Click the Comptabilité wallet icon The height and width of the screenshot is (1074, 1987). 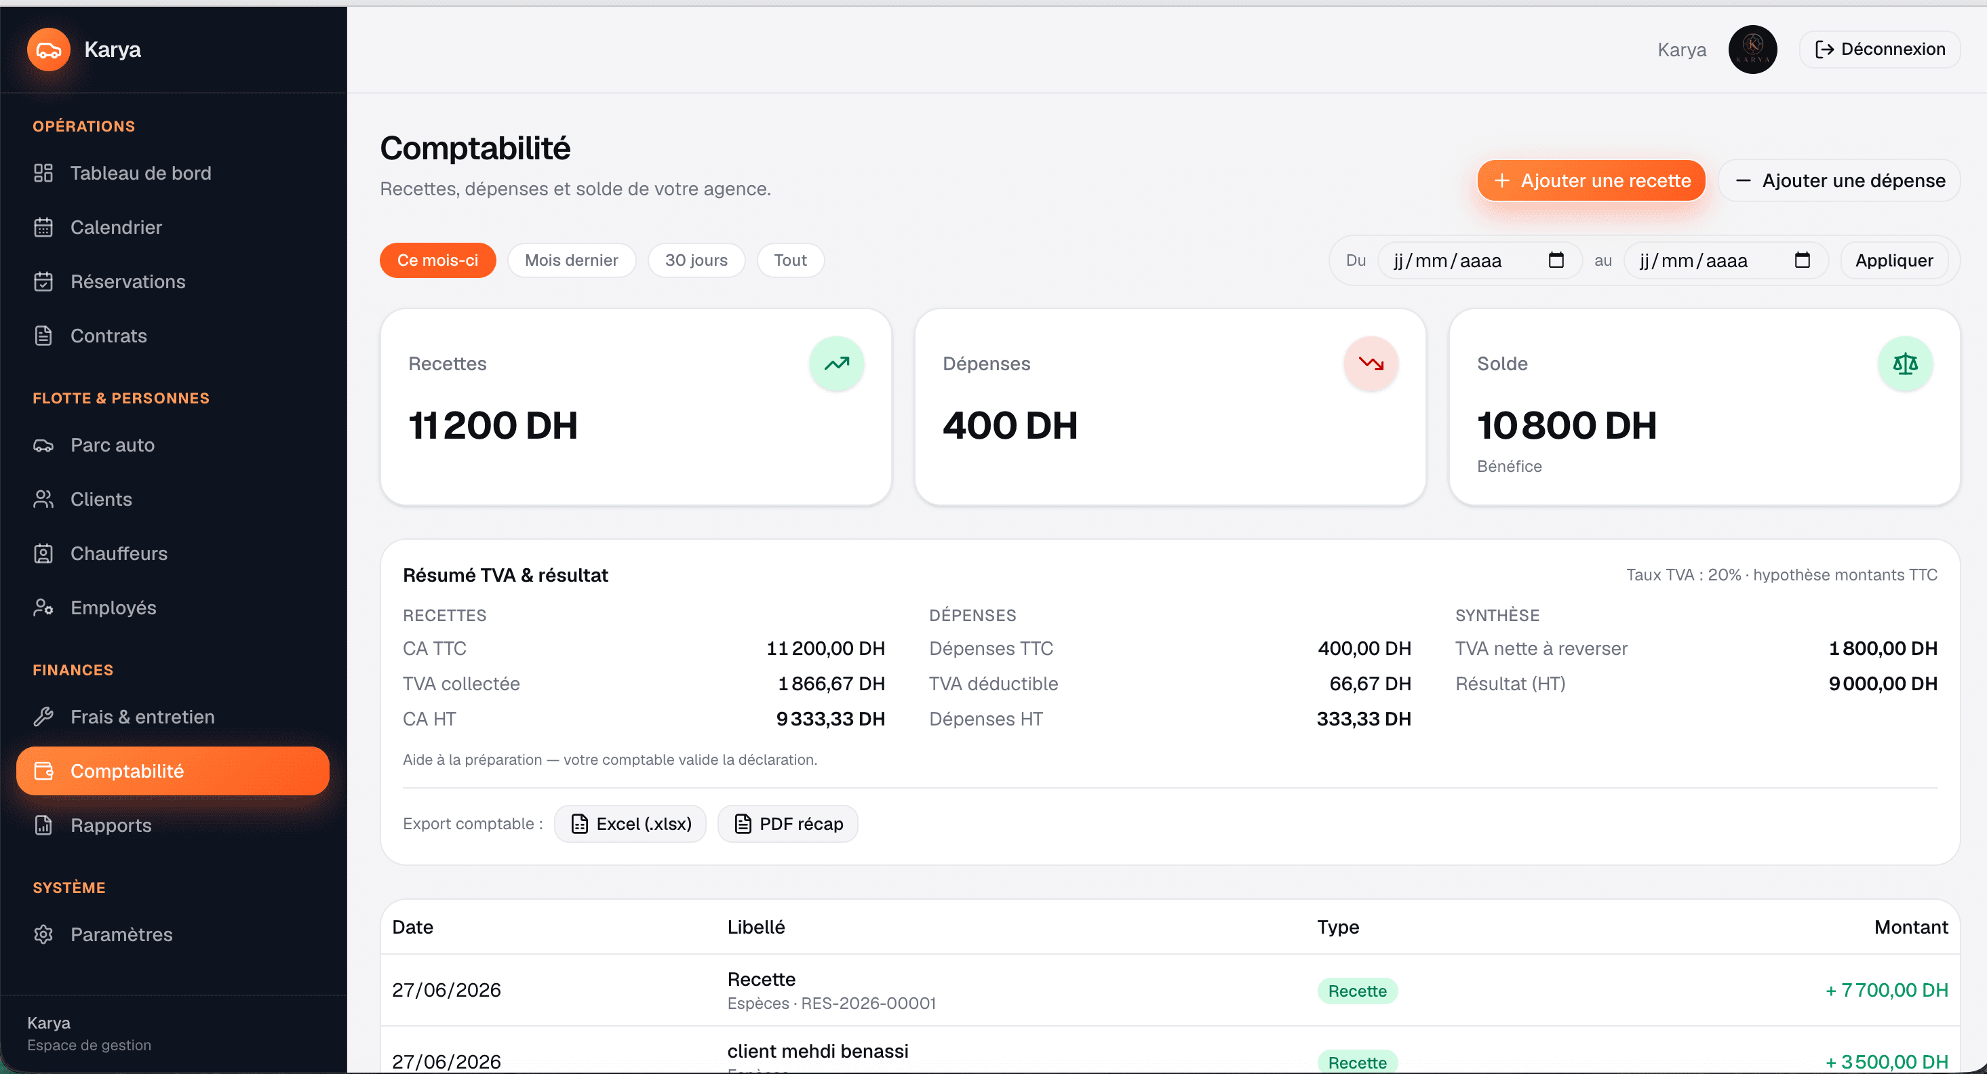(x=43, y=771)
